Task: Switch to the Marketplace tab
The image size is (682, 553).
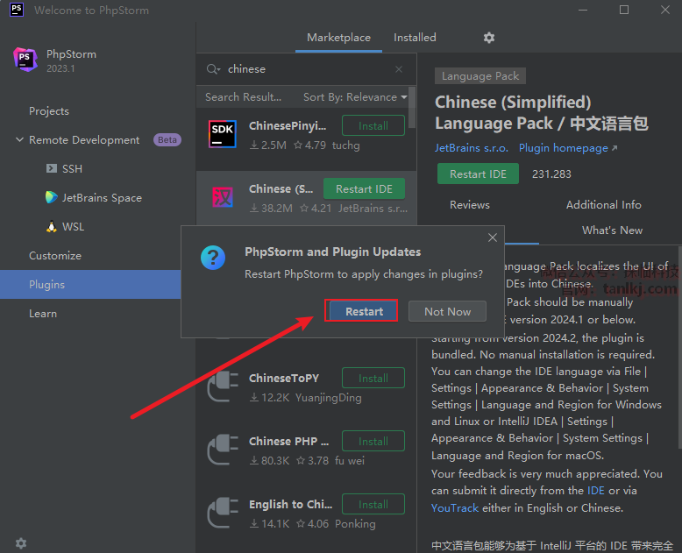Action: 338,38
